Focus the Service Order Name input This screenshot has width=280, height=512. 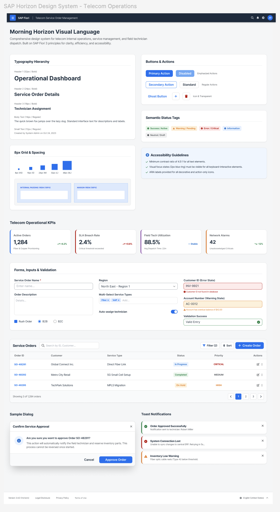point(54,286)
